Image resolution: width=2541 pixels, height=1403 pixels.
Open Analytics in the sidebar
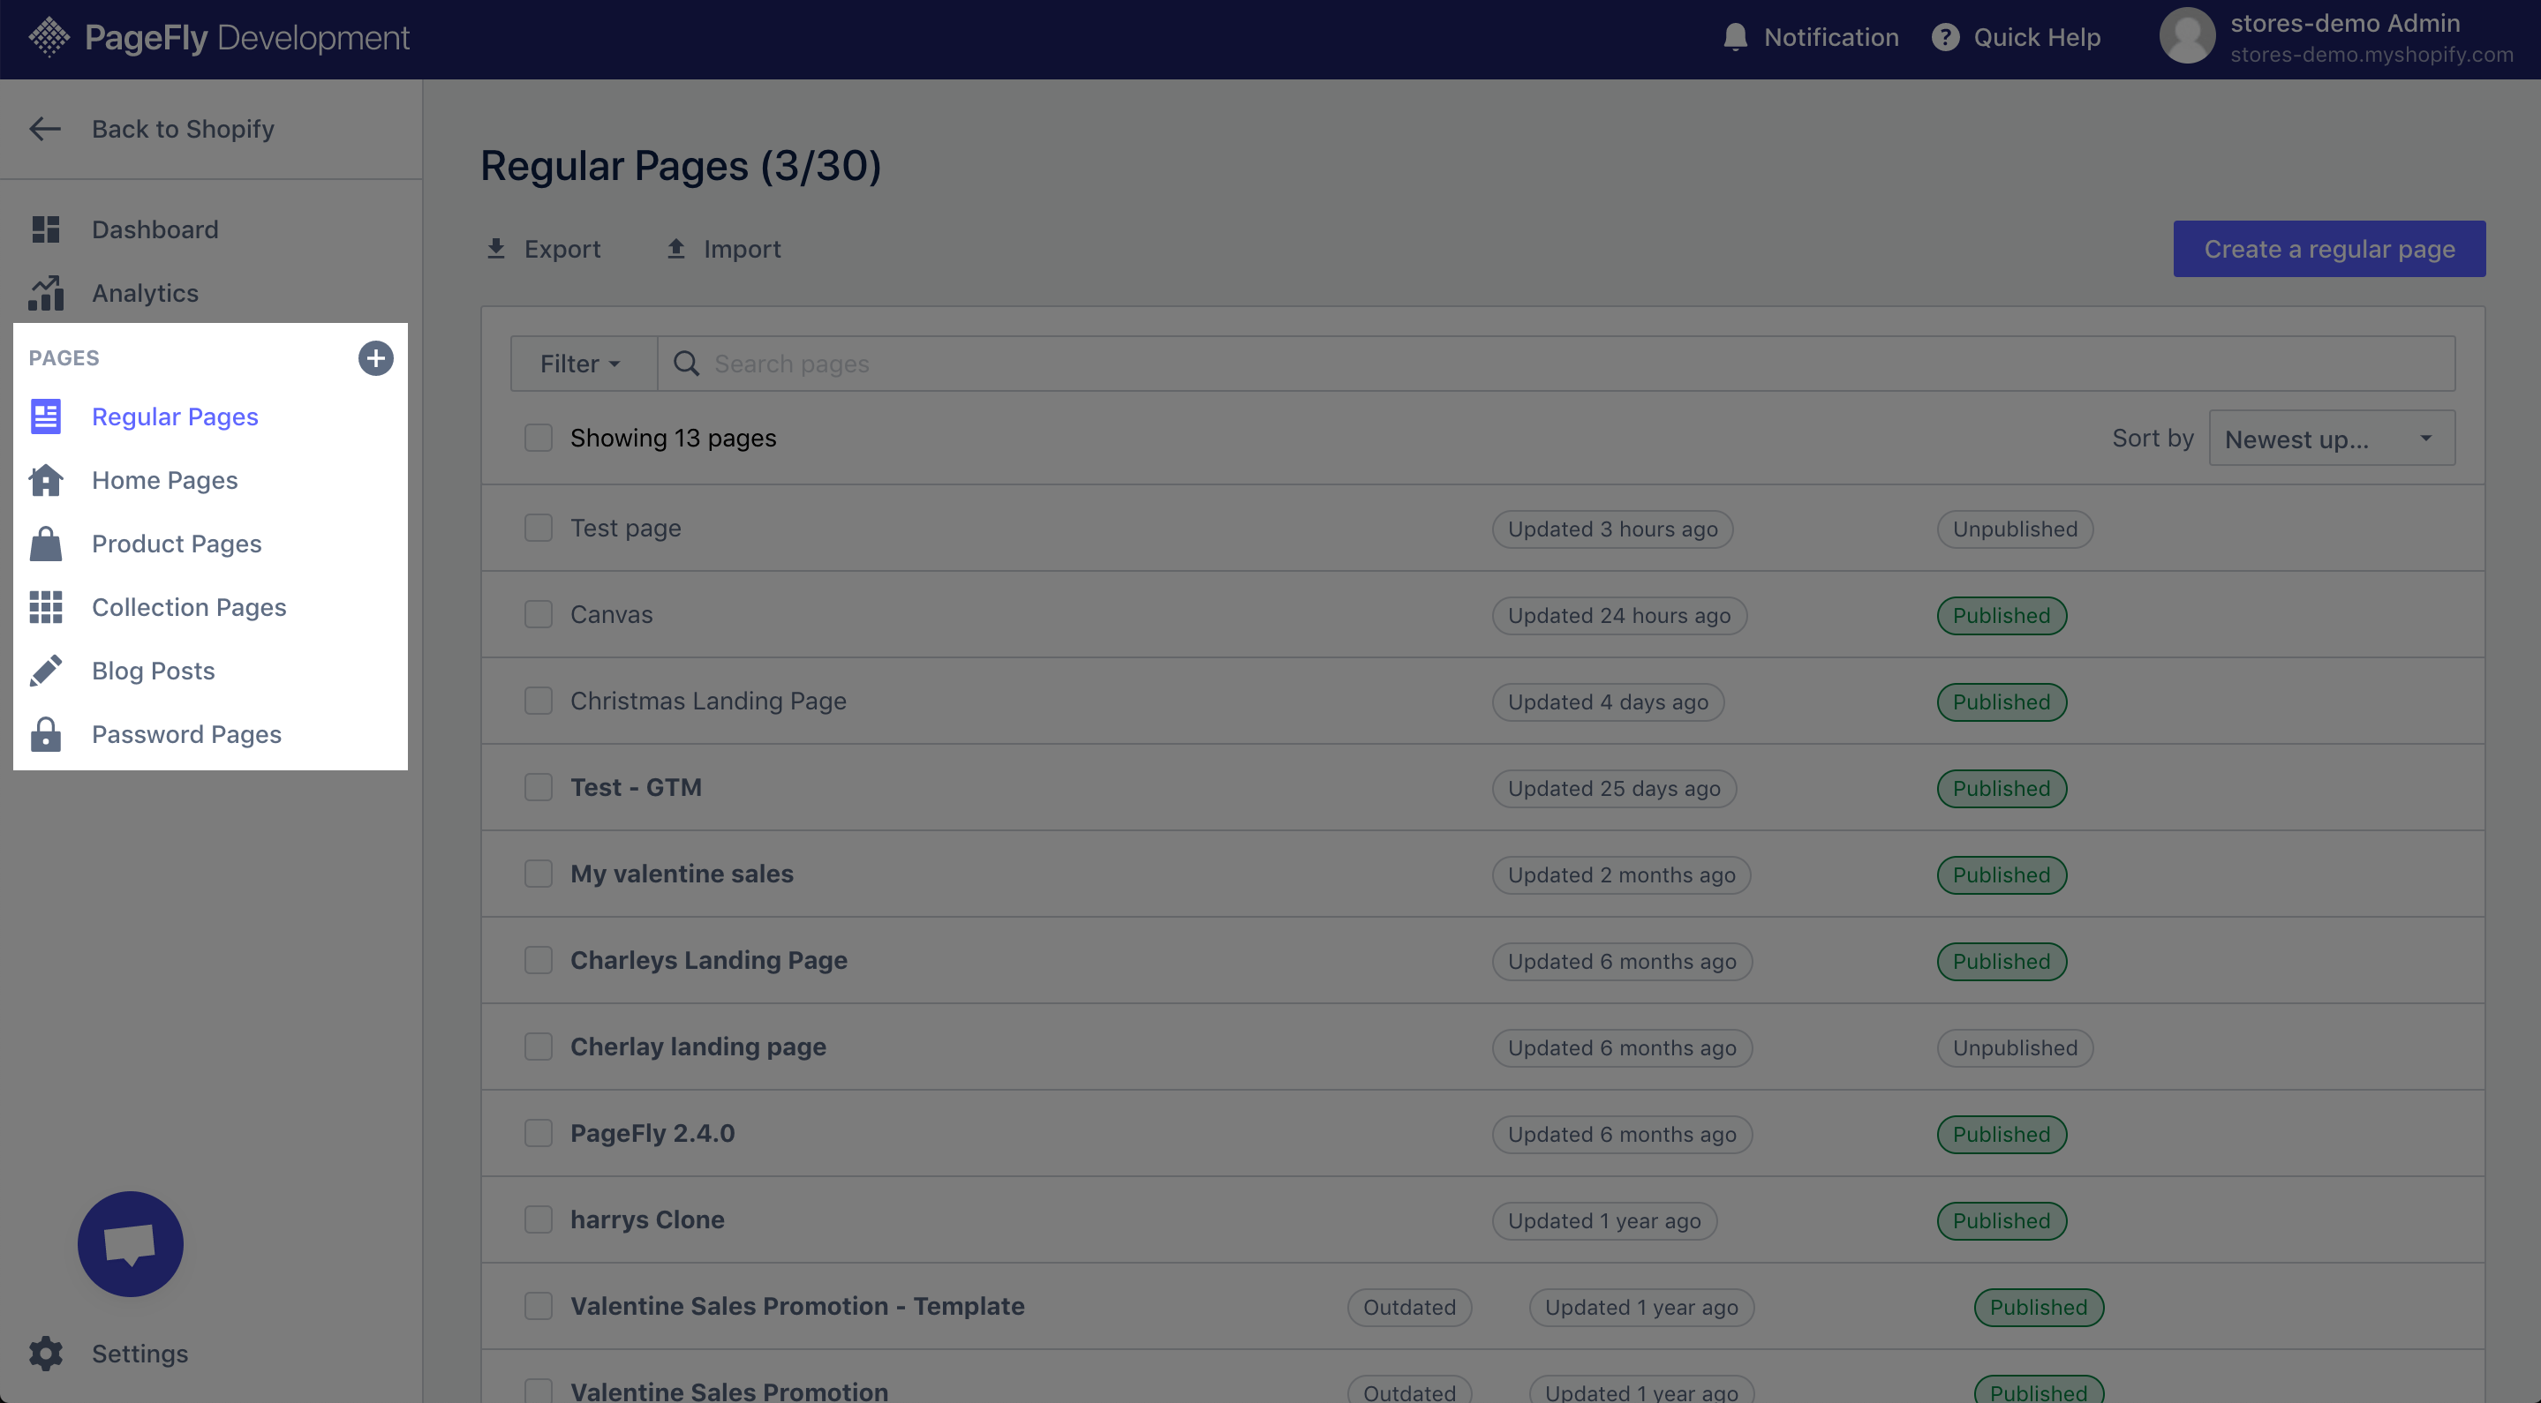coord(145,293)
